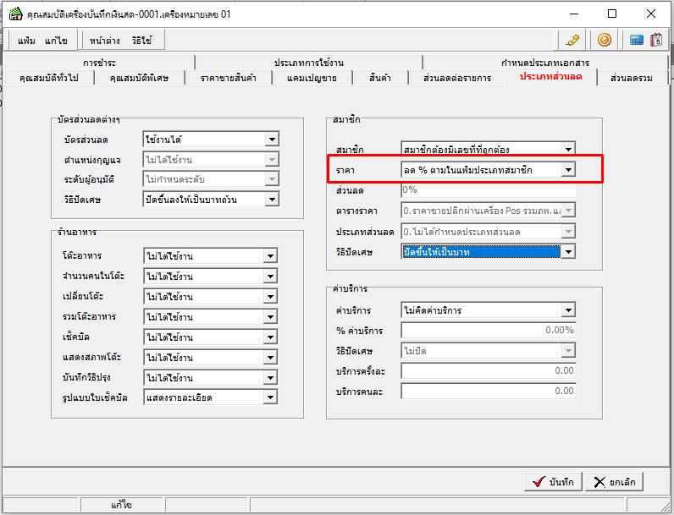Screen dimensions: 674x515
Task: Click the % ค่าบริการ input field
Action: [x=488, y=331]
